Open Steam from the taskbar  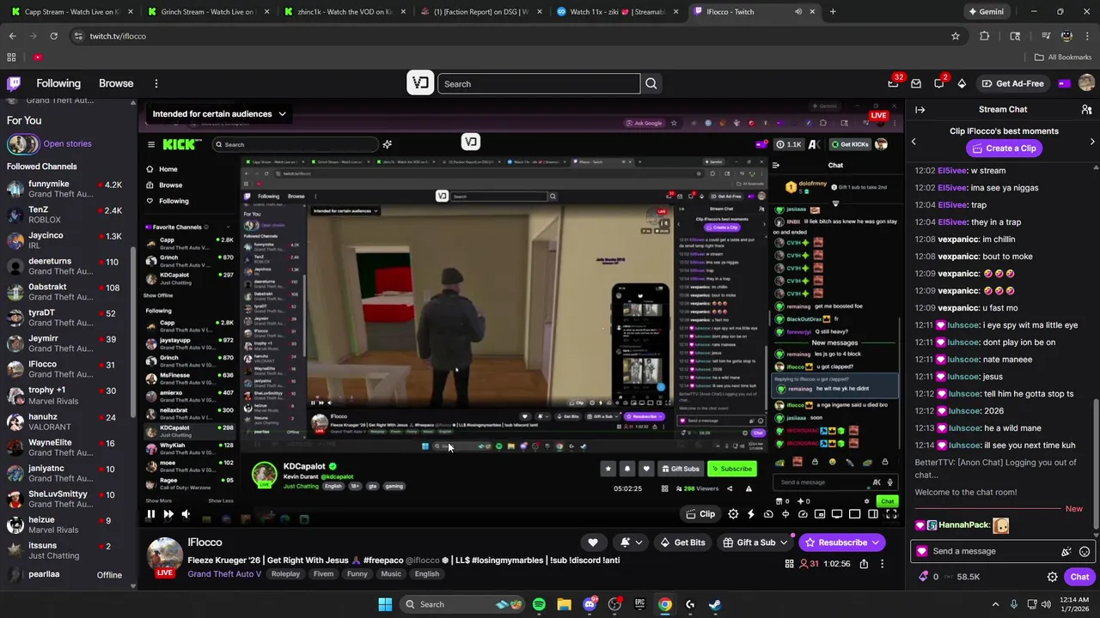click(x=715, y=604)
